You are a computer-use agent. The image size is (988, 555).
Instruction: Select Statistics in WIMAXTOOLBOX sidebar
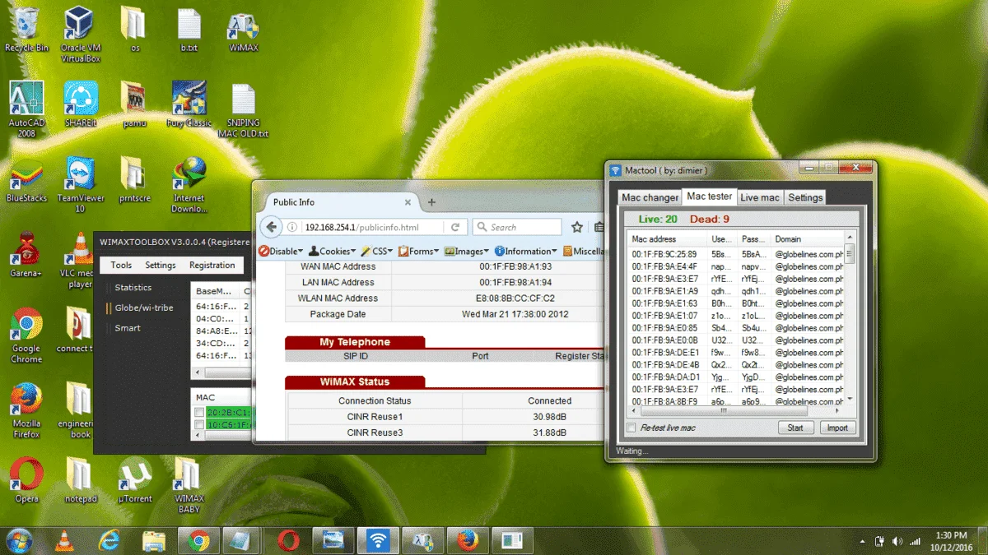point(133,288)
